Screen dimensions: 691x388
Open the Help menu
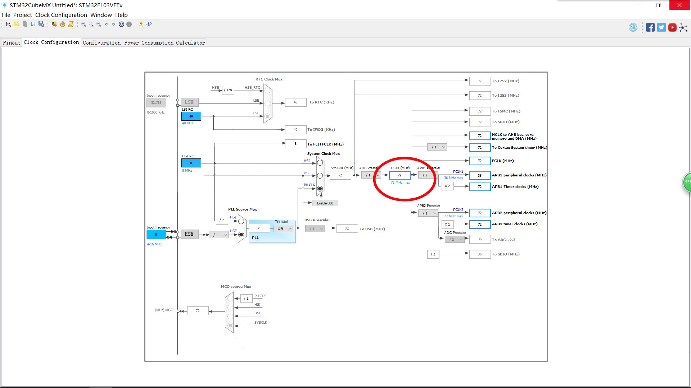121,15
